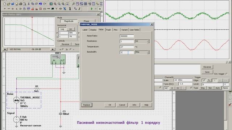Click the THERMAL_NOISE source symbol on schematic
Viewport: 232px width, 130px height.
[x=16, y=100]
